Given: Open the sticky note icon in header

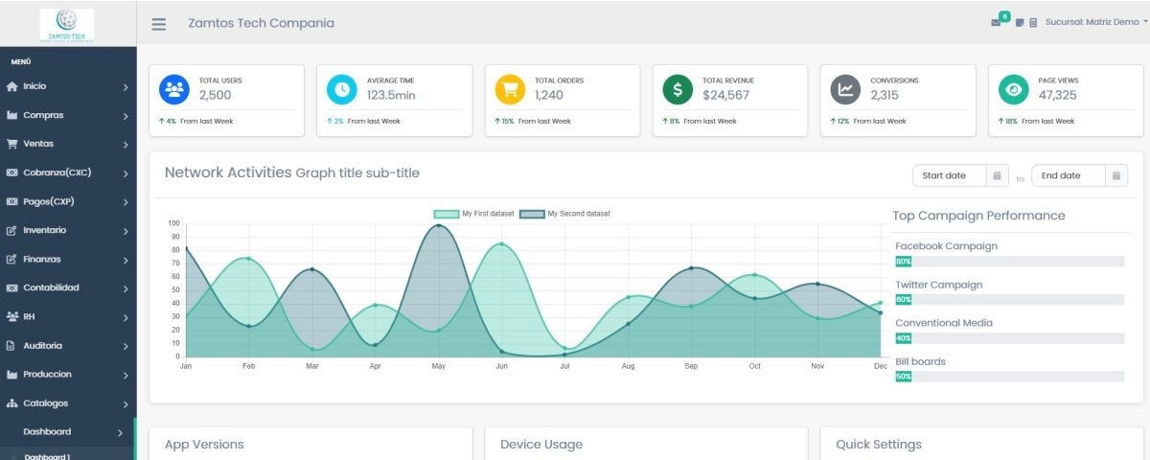Looking at the screenshot, I should click(1020, 22).
